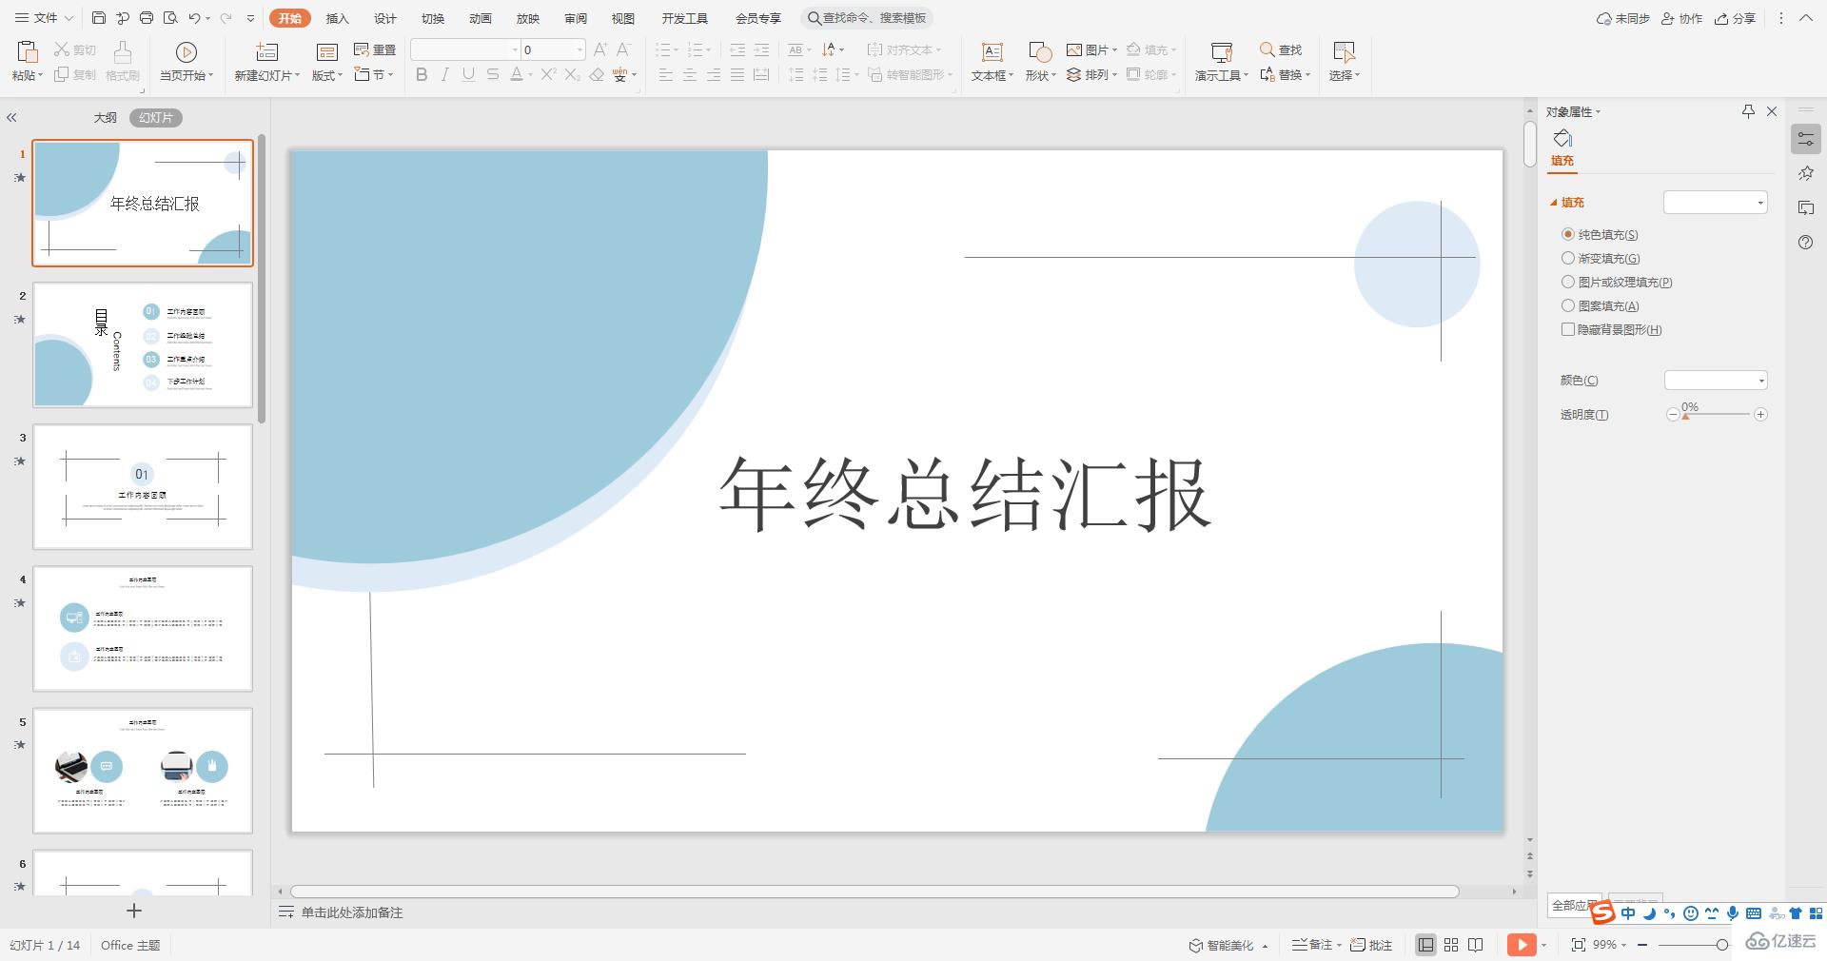This screenshot has height=961, width=1827.
Task: Open the Color (颜色) dropdown
Action: [x=1716, y=381]
